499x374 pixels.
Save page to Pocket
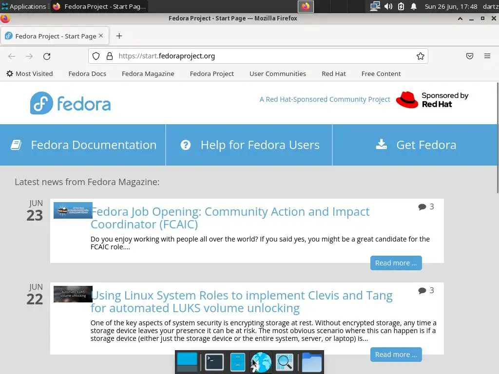[x=470, y=56]
